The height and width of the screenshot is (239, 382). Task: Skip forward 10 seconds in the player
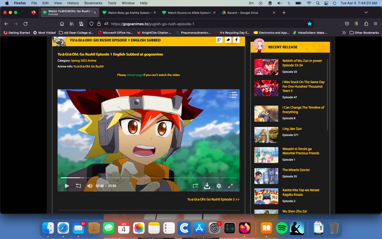point(195,186)
